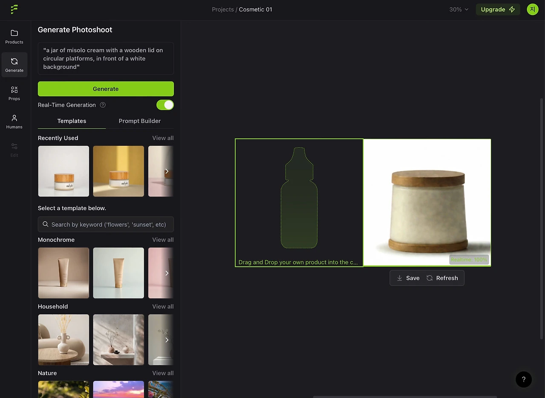Open the Products folder panel
Screen dimensions: 545x398
tap(14, 37)
